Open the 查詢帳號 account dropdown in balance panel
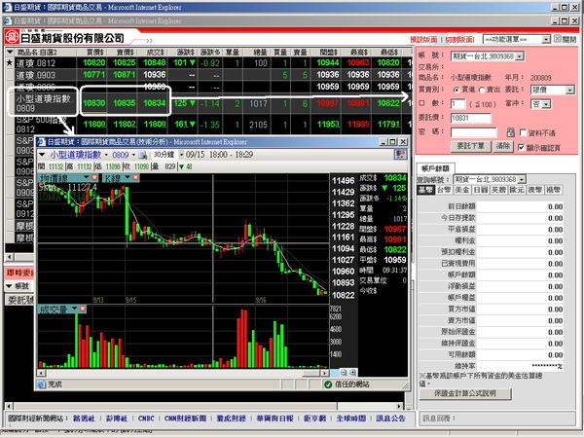The height and width of the screenshot is (438, 584). tap(522, 179)
